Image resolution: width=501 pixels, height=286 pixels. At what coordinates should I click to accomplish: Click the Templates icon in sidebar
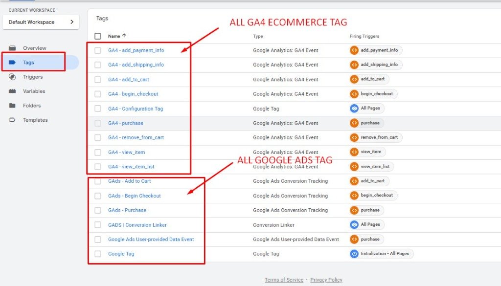click(x=12, y=120)
